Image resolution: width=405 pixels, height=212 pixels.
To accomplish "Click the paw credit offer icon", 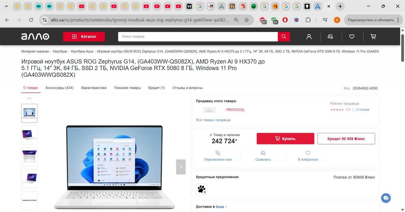I will (201, 189).
